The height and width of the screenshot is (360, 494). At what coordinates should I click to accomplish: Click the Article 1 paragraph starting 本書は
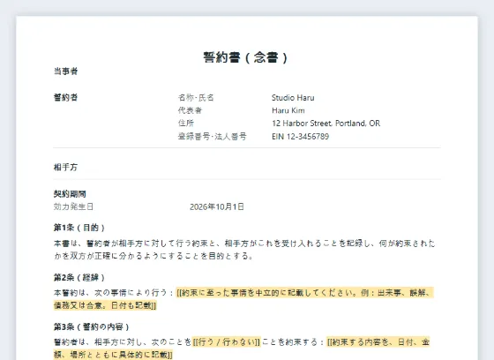click(x=244, y=250)
